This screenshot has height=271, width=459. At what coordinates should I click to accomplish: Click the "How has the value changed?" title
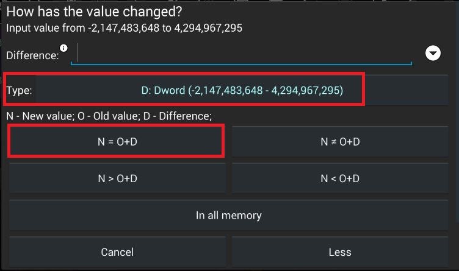pos(94,12)
